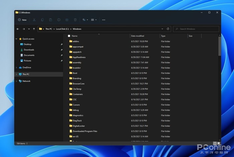Click the Share icon in toolbar

pyautogui.click(x=67, y=20)
